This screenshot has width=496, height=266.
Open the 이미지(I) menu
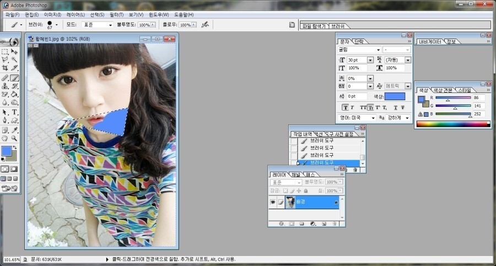tap(52, 14)
